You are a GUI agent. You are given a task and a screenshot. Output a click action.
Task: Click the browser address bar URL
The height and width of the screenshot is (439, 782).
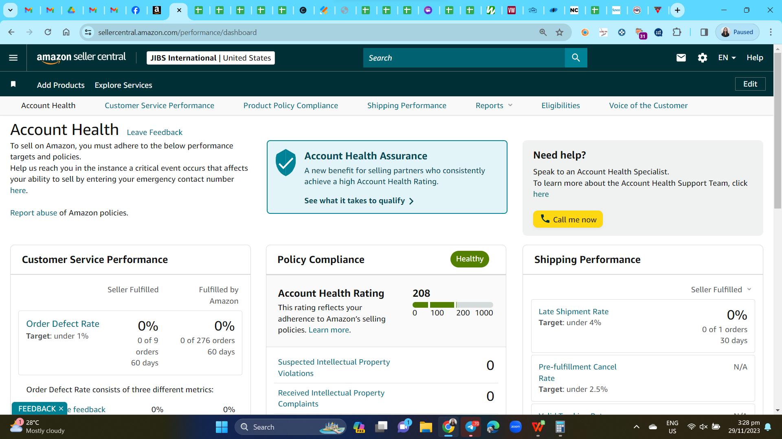coord(177,33)
